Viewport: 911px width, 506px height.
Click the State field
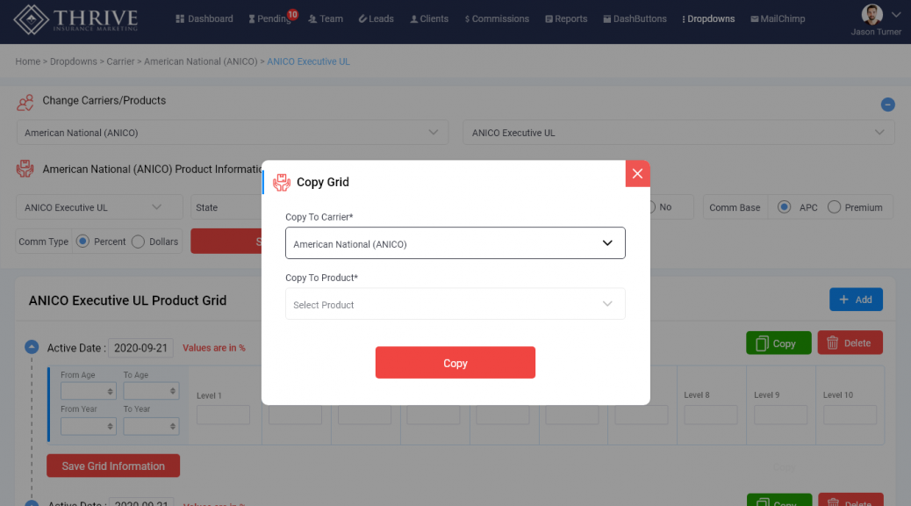[226, 207]
